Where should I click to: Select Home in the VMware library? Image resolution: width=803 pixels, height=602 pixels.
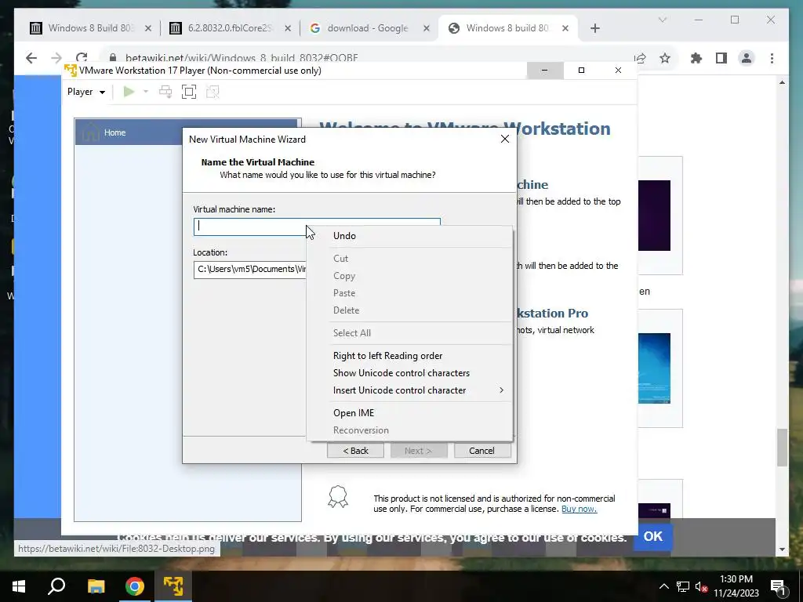pos(114,132)
